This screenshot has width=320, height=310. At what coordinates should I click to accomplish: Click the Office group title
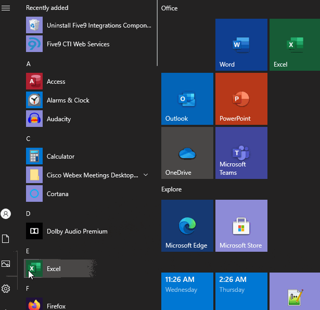[x=169, y=8]
